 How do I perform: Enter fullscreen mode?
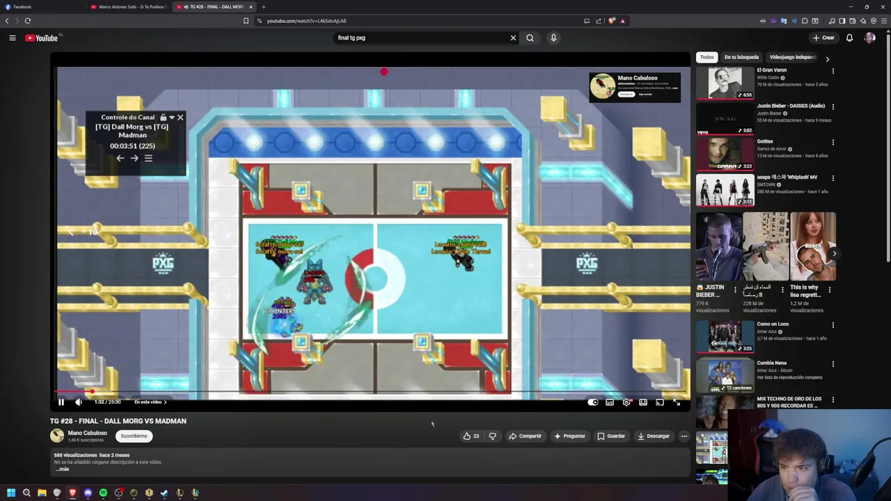click(x=677, y=402)
